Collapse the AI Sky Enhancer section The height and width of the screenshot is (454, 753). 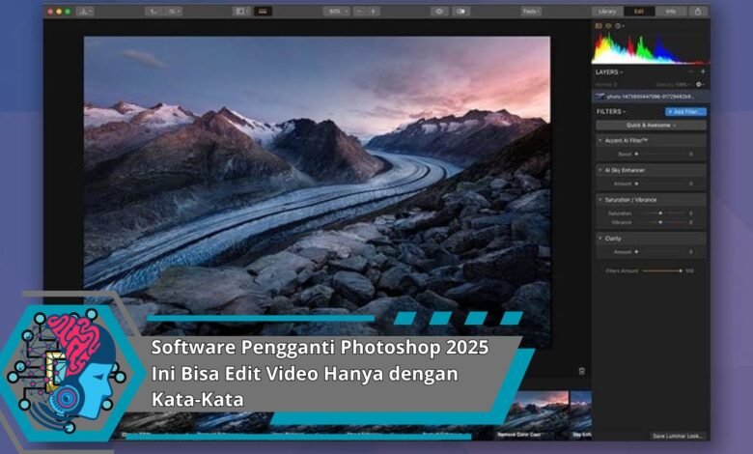600,170
